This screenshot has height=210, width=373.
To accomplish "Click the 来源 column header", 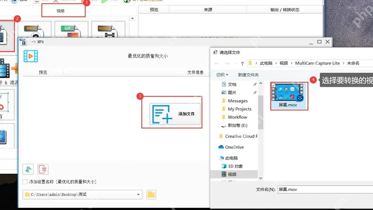I will [x=208, y=10].
